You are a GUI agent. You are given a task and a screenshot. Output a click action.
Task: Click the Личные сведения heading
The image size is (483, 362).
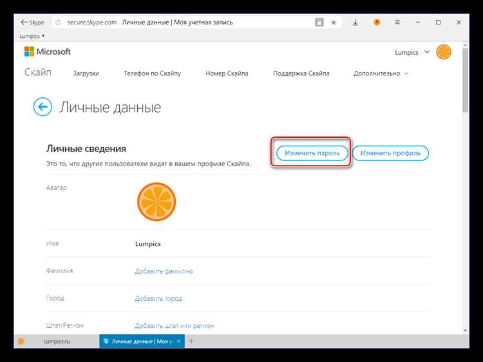tap(86, 149)
